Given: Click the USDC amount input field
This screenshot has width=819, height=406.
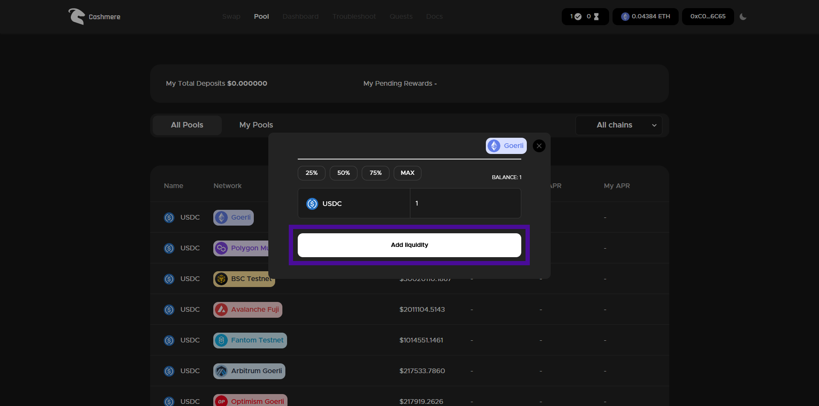Looking at the screenshot, I should [465, 203].
